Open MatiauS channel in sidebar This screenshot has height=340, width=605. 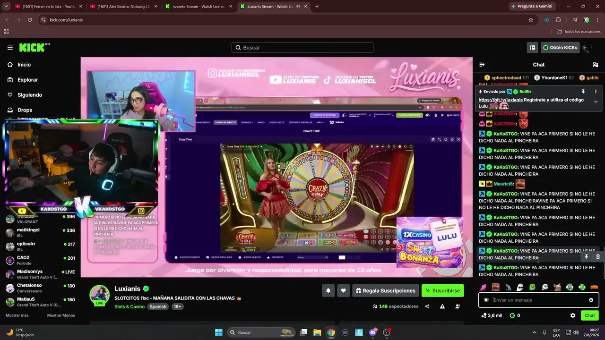pos(40,302)
